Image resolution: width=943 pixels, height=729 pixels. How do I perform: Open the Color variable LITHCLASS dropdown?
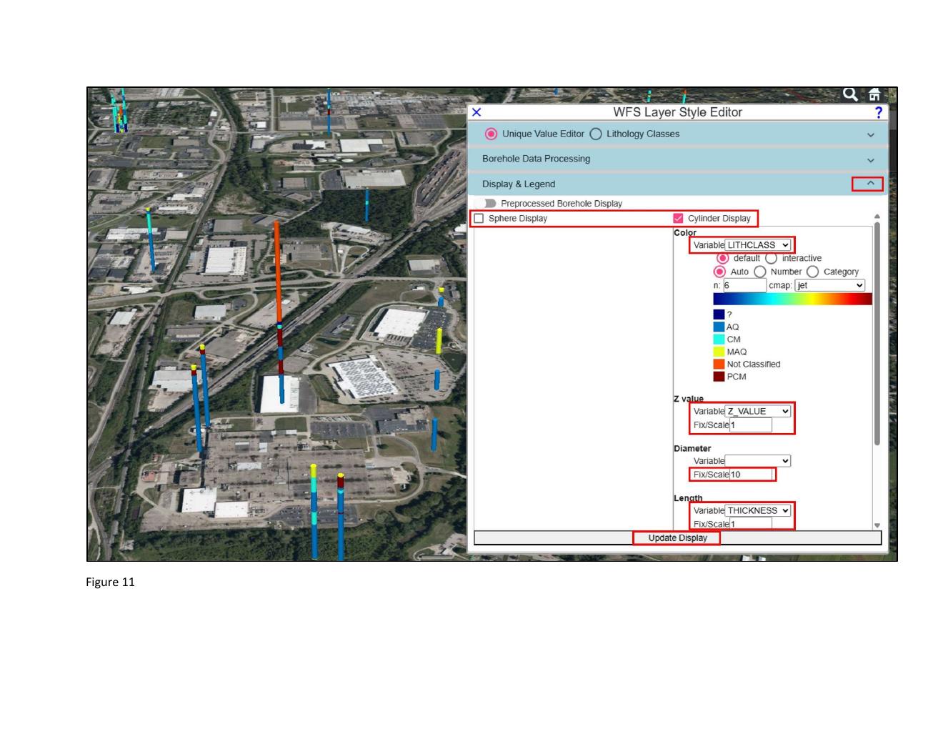758,245
